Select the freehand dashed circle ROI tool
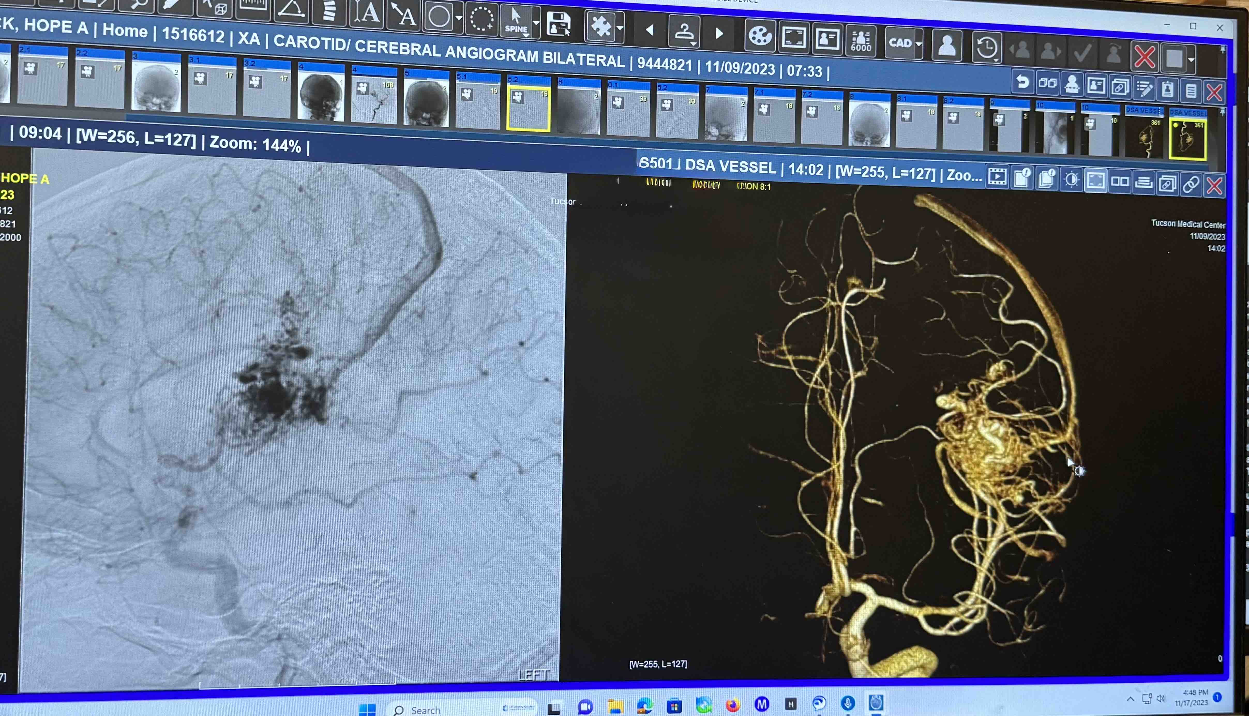The width and height of the screenshot is (1249, 716). click(481, 19)
